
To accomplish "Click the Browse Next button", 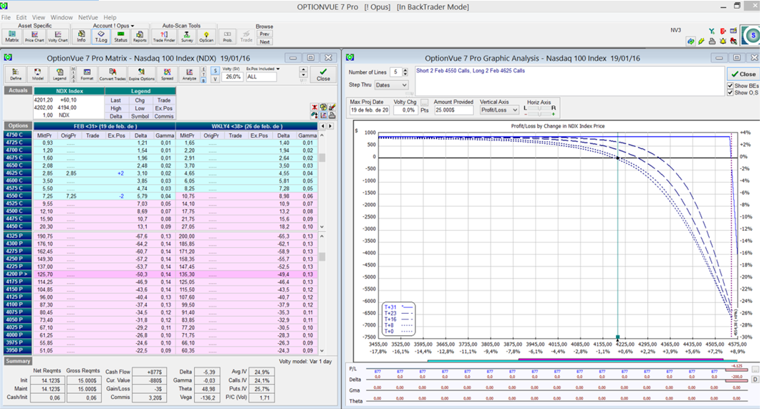I will click(264, 42).
